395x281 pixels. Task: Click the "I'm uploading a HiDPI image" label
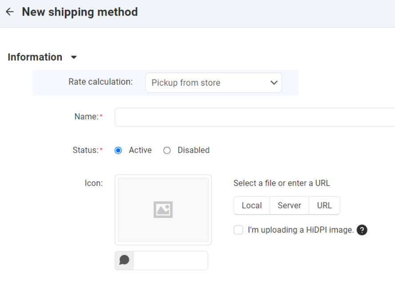300,230
